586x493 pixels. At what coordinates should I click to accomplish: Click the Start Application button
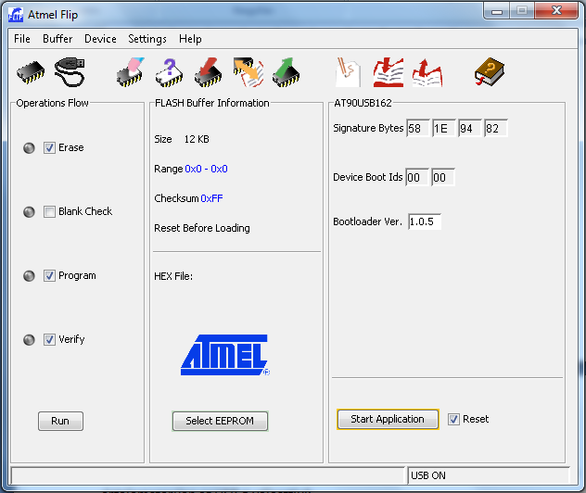388,419
